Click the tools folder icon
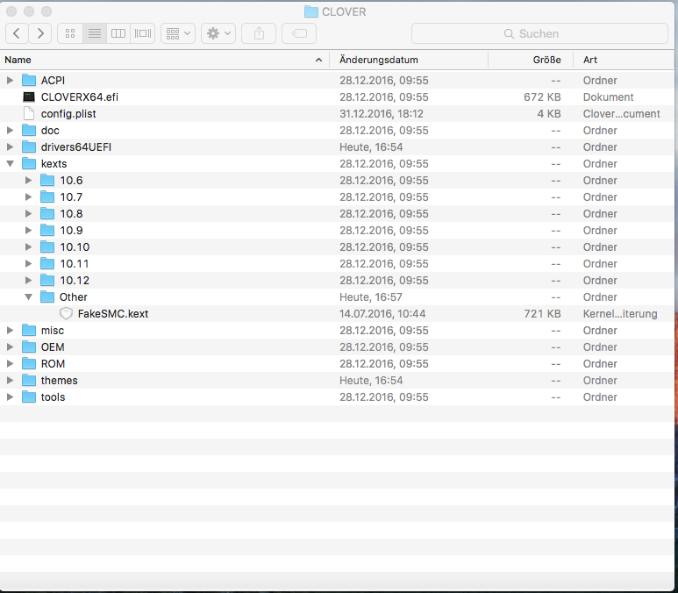 click(29, 397)
